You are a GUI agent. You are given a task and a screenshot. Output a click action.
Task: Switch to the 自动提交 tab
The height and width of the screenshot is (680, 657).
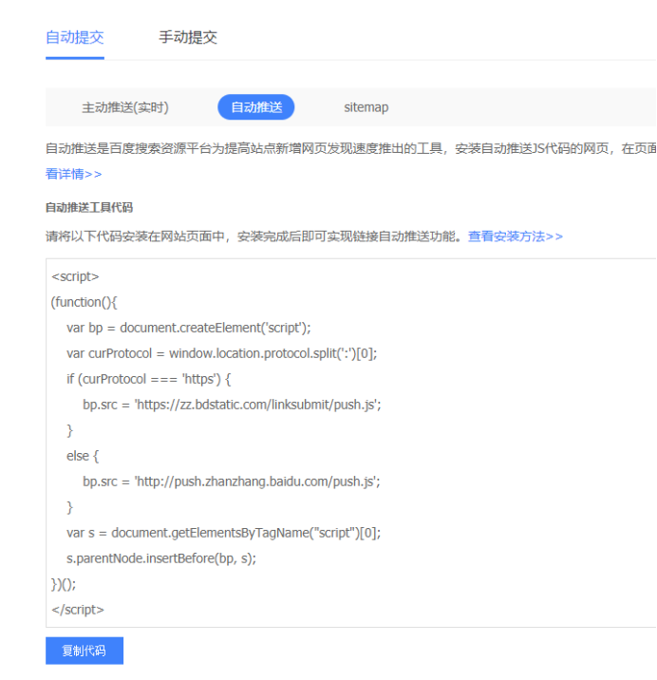pyautogui.click(x=75, y=38)
